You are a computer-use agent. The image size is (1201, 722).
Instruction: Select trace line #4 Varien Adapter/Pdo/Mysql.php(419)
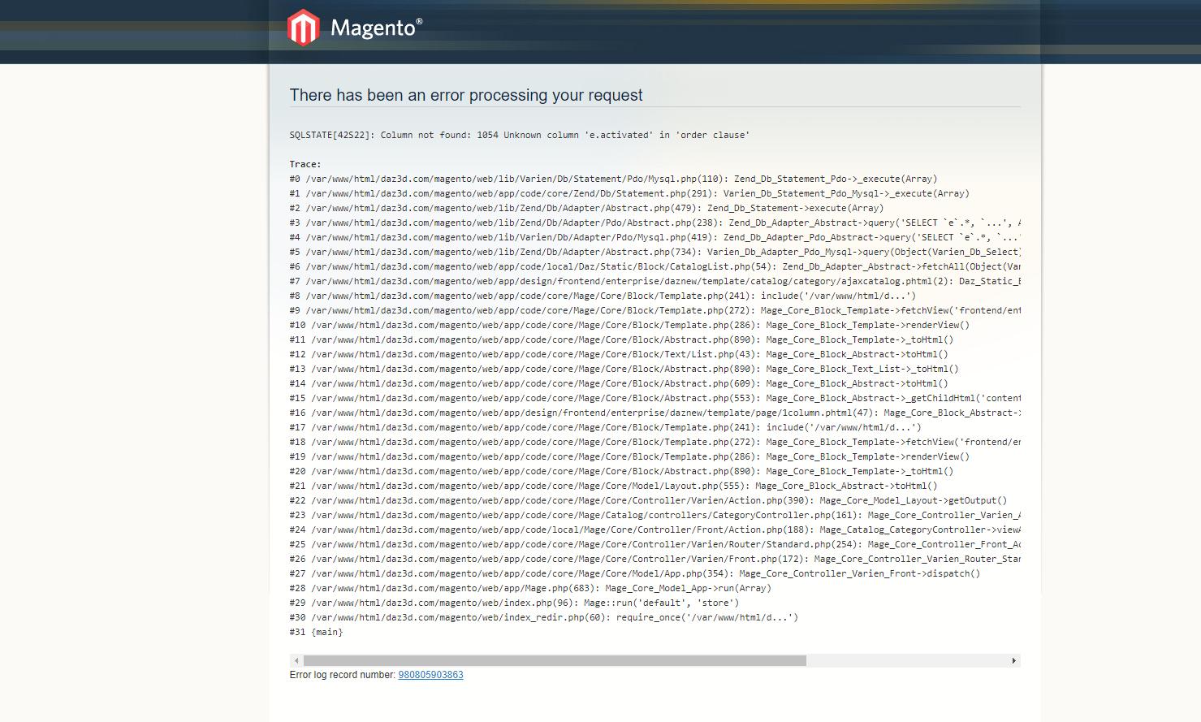tap(655, 237)
